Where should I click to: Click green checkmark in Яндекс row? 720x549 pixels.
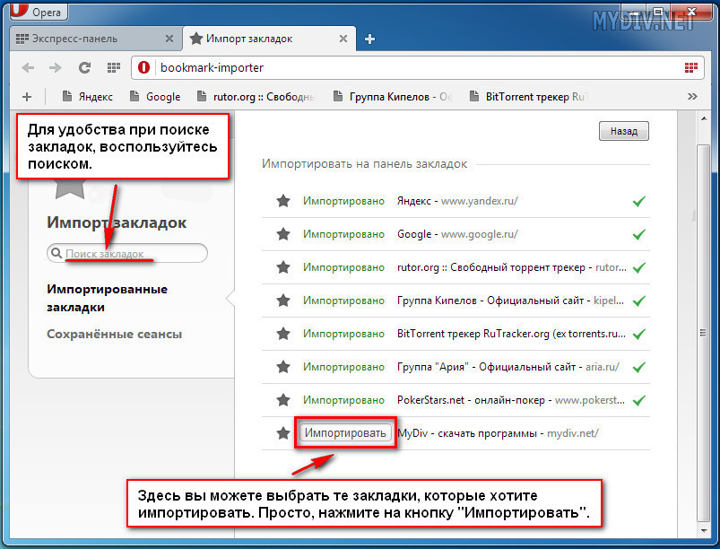click(638, 201)
